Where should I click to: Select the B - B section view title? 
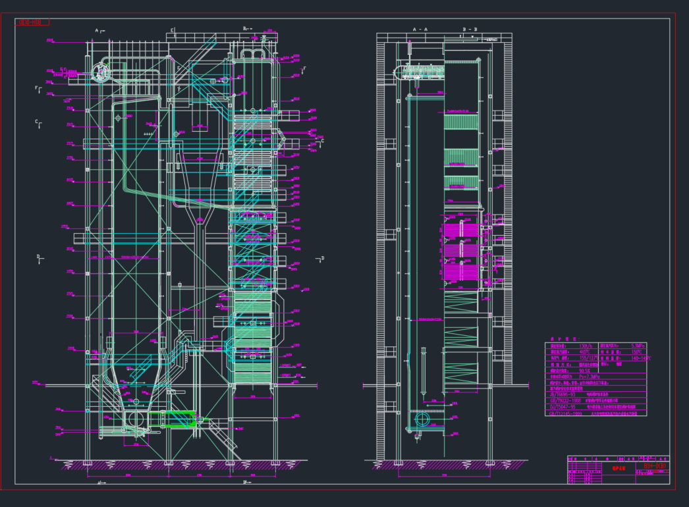point(470,30)
